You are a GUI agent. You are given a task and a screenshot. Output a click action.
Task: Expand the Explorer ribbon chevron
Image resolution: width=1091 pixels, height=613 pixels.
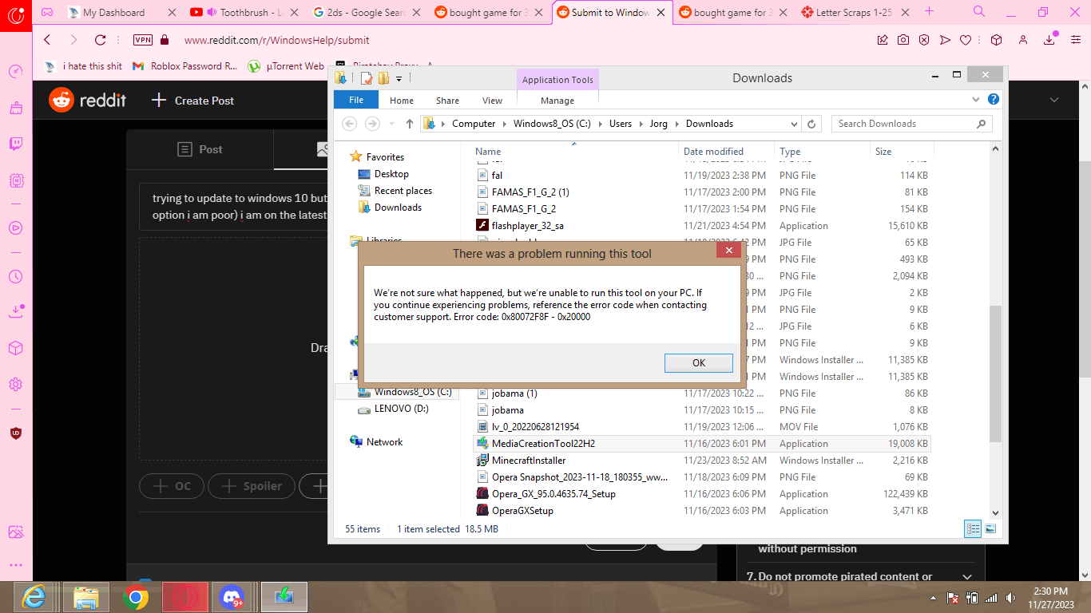click(x=976, y=100)
